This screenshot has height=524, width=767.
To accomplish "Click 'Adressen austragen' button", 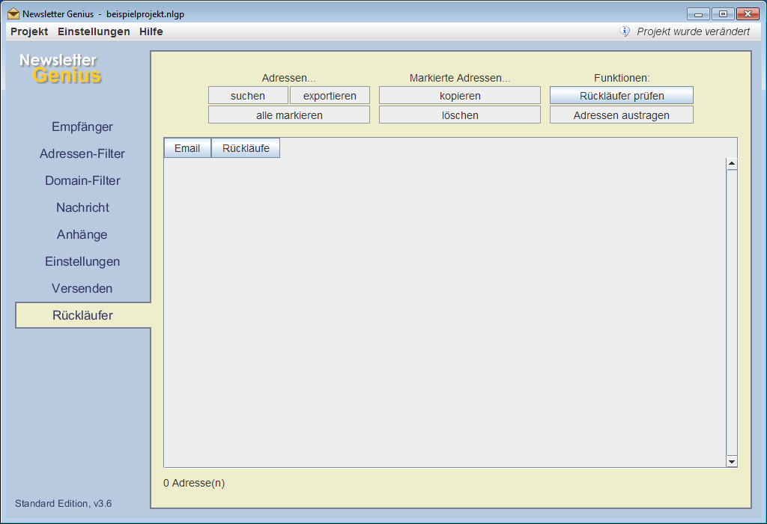I will pos(621,115).
